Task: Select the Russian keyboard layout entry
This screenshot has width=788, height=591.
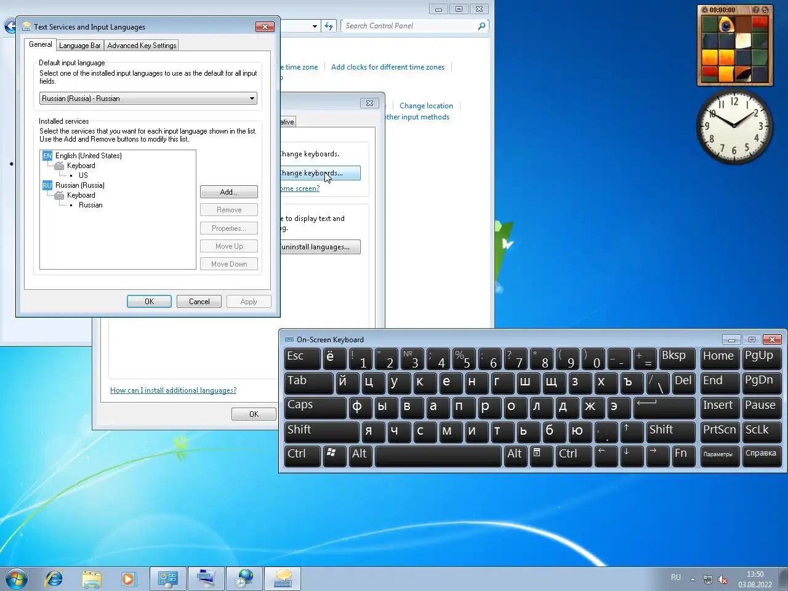Action: pyautogui.click(x=90, y=205)
